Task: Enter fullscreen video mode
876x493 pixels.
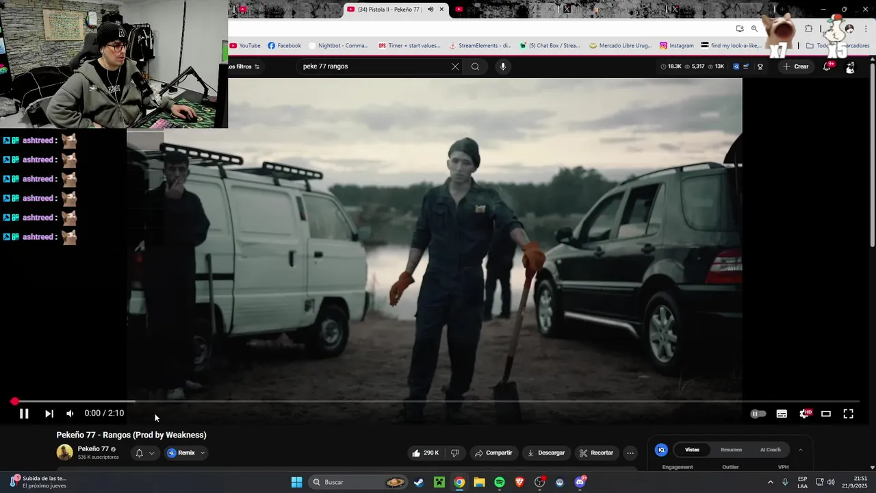Action: (848, 414)
